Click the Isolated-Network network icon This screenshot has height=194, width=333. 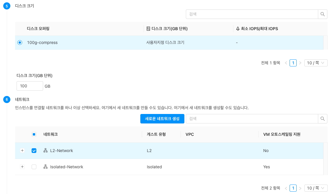pyautogui.click(x=46, y=167)
